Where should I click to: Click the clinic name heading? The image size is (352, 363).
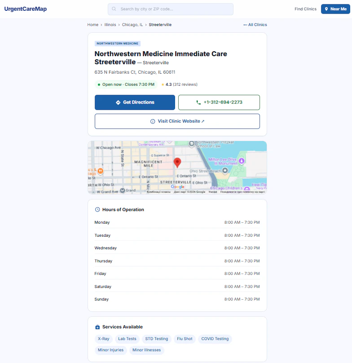click(x=161, y=58)
